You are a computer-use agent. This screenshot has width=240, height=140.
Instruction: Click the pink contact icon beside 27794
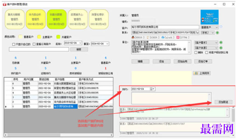178,37
